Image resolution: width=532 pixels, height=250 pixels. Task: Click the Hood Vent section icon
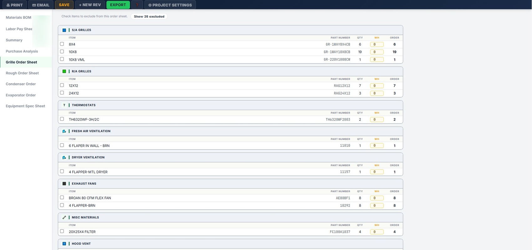(64, 244)
